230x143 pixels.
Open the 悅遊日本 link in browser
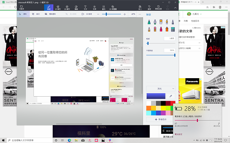click(x=195, y=21)
